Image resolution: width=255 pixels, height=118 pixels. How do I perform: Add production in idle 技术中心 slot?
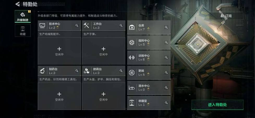pyautogui.click(x=59, y=51)
